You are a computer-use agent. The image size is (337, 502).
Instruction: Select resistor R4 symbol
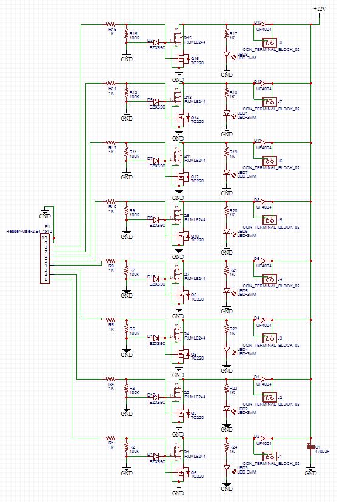coord(110,379)
